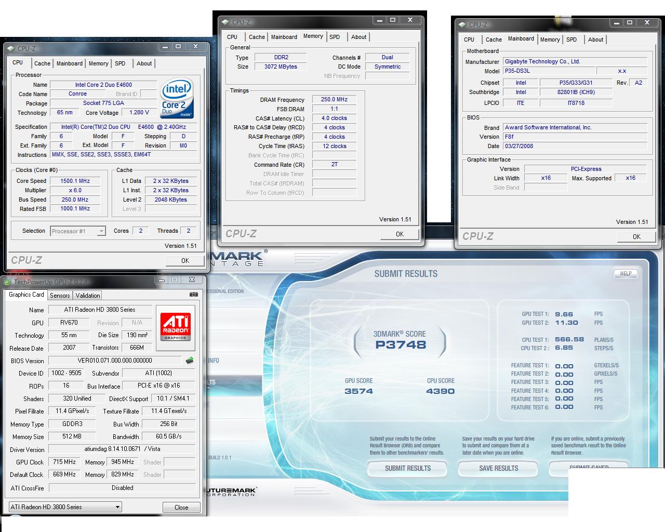Click the BIOS Version field in GPU-Z
This screenshot has width=665, height=532.
pos(115,360)
